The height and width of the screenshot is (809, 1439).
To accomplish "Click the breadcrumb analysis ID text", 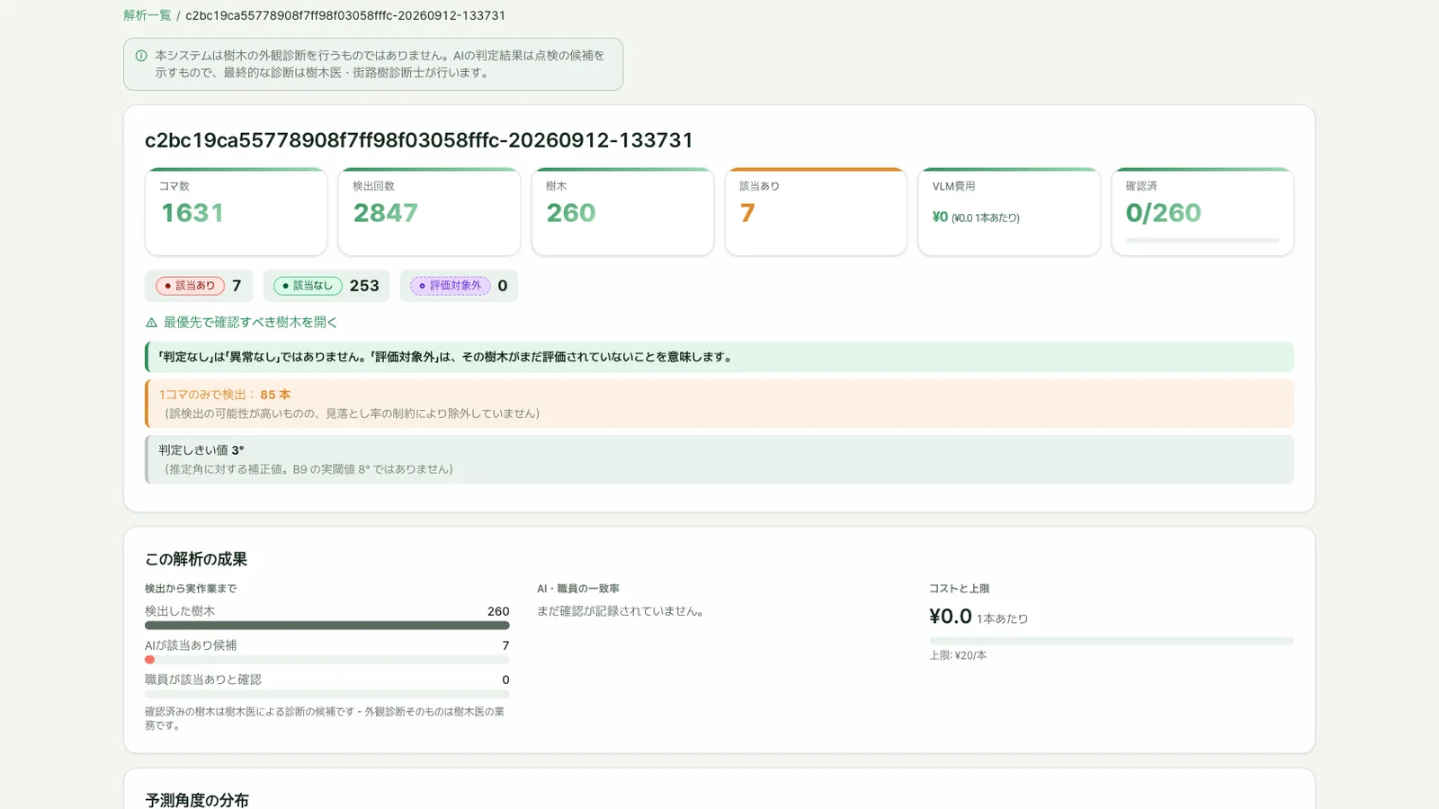I will click(x=345, y=15).
